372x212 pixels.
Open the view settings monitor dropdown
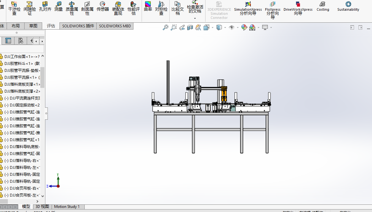271,28
